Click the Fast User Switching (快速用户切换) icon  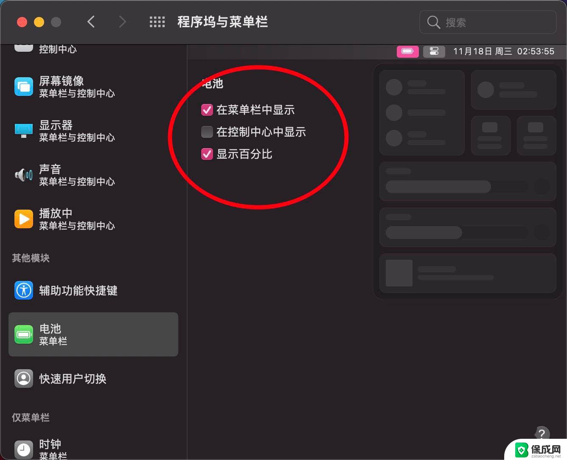[24, 379]
